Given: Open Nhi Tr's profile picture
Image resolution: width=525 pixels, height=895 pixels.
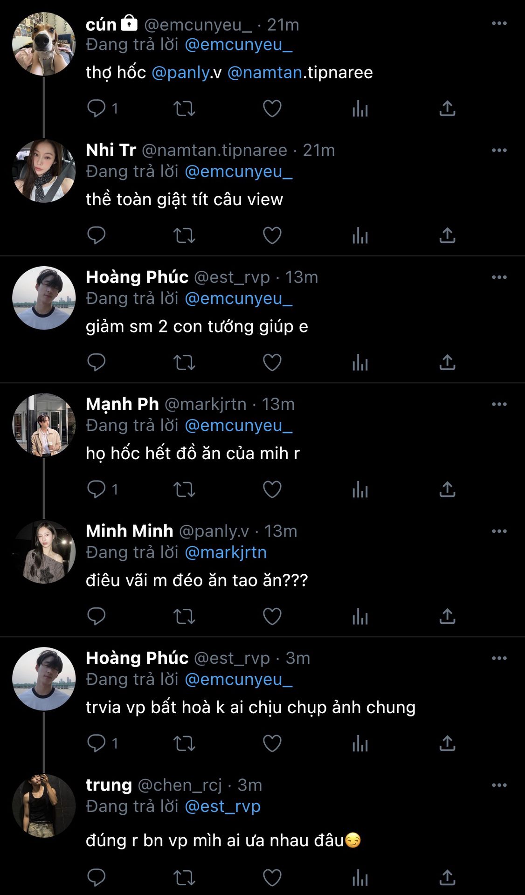Looking at the screenshot, I should tap(44, 171).
